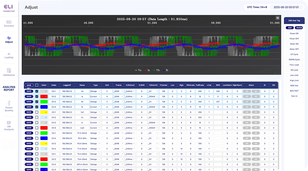The height and width of the screenshot is (171, 308).
Task: Click the FullScale field in Va row
Action: (x=199, y=91)
